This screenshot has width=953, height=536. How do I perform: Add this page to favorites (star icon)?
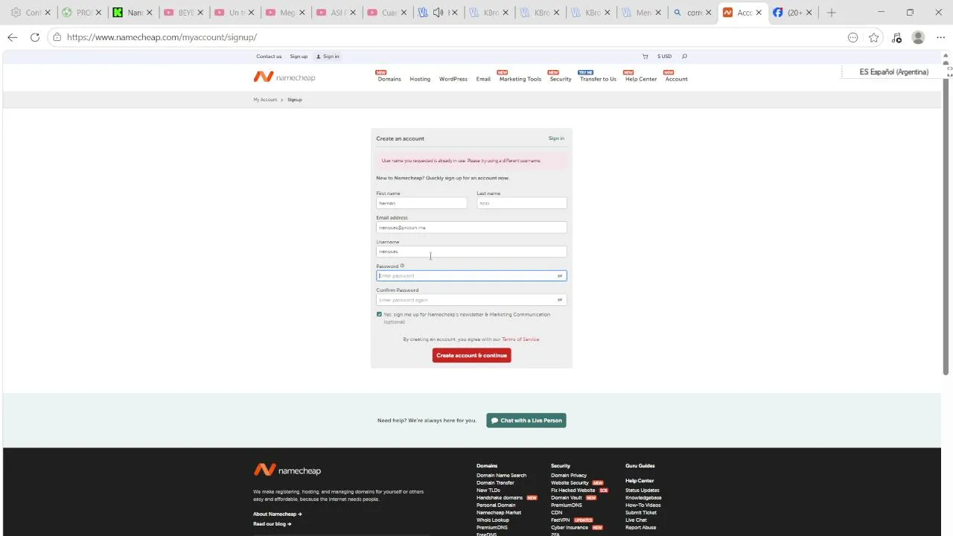(874, 37)
